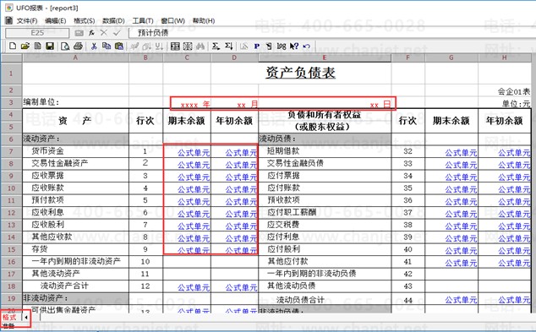The height and width of the screenshot is (332, 536).
Task: Click the fx function button
Action: (x=91, y=33)
